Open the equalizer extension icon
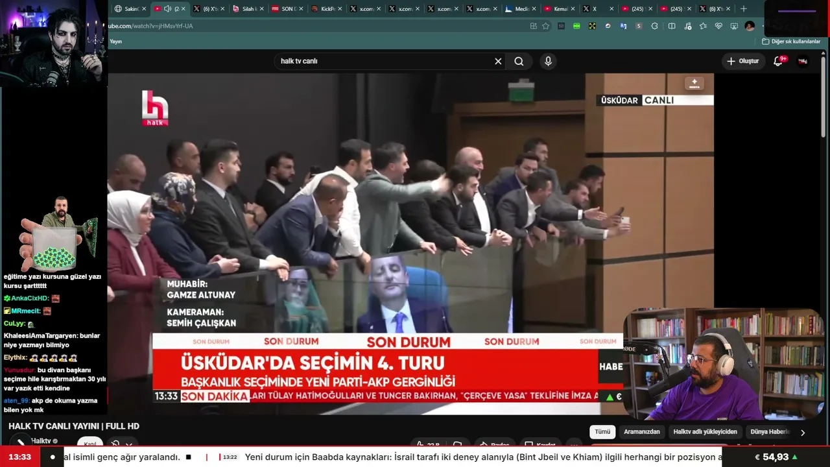The image size is (830, 467). click(561, 26)
